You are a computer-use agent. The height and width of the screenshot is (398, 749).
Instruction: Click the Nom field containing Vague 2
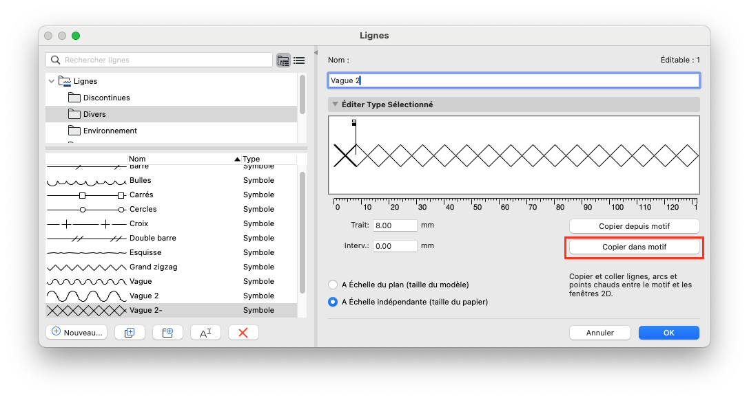[x=514, y=80]
